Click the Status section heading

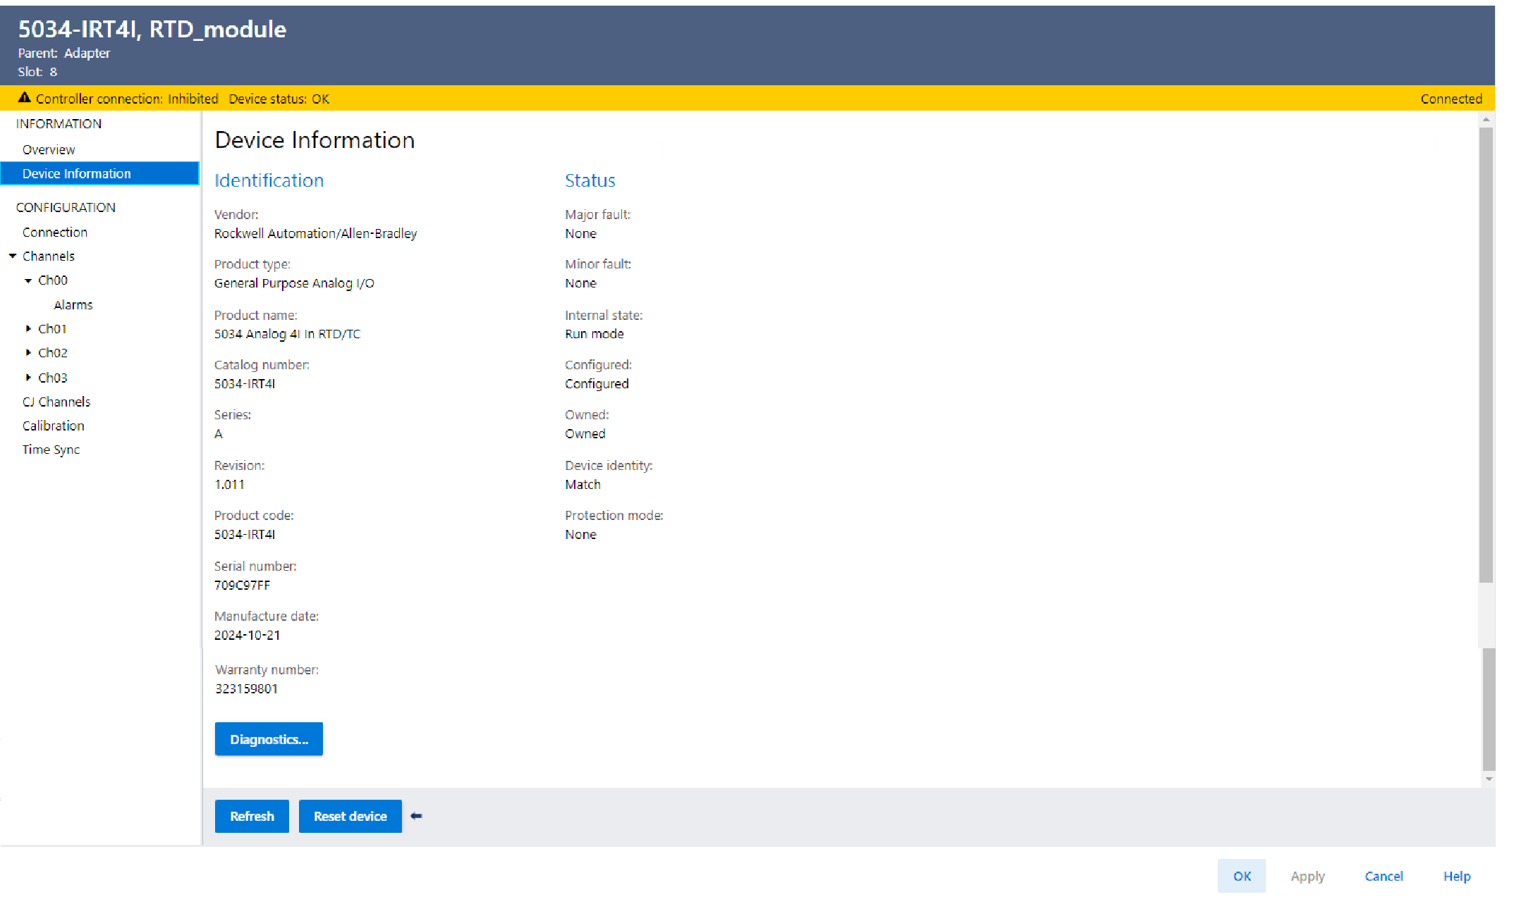coord(590,180)
